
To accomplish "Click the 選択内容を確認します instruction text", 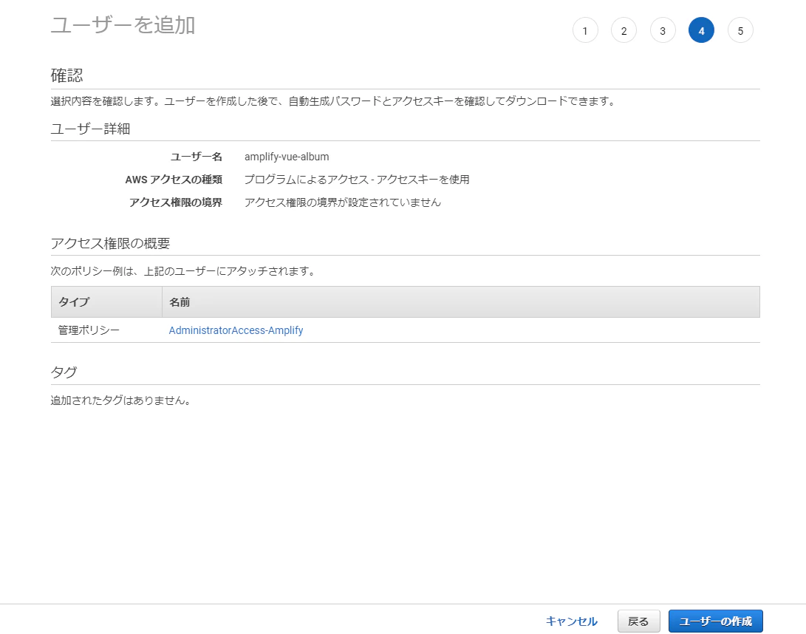I will point(334,101).
